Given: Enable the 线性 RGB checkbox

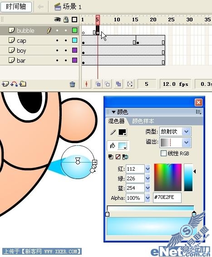Looking at the screenshot, I should [163, 153].
